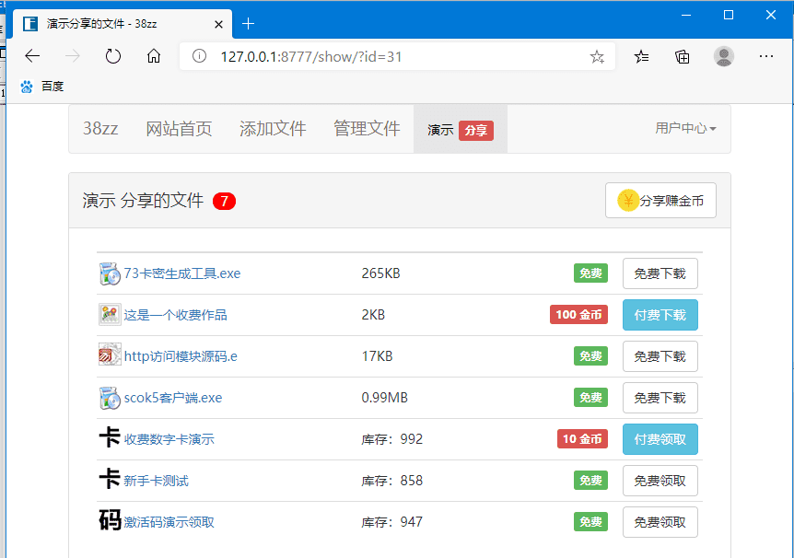Open a new browser tab
This screenshot has width=794, height=558.
point(248,24)
